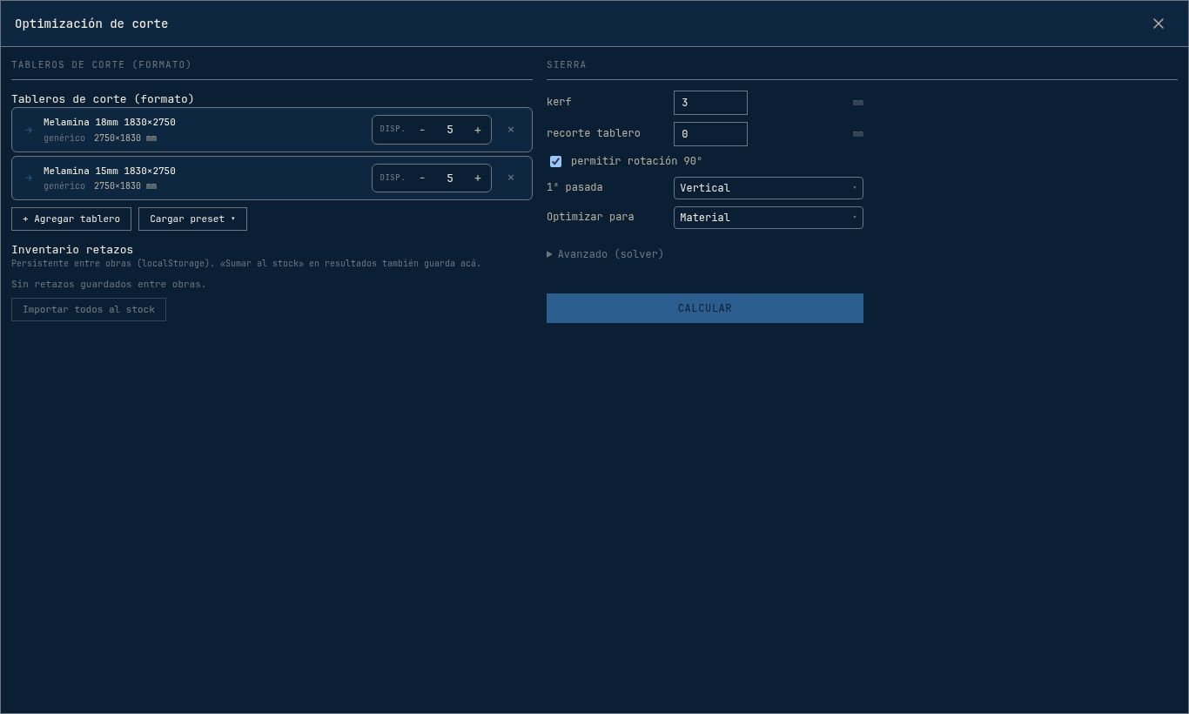Select Melamina 15mm 1830×2750 title text
Image resolution: width=1189 pixels, height=714 pixels.
click(110, 171)
